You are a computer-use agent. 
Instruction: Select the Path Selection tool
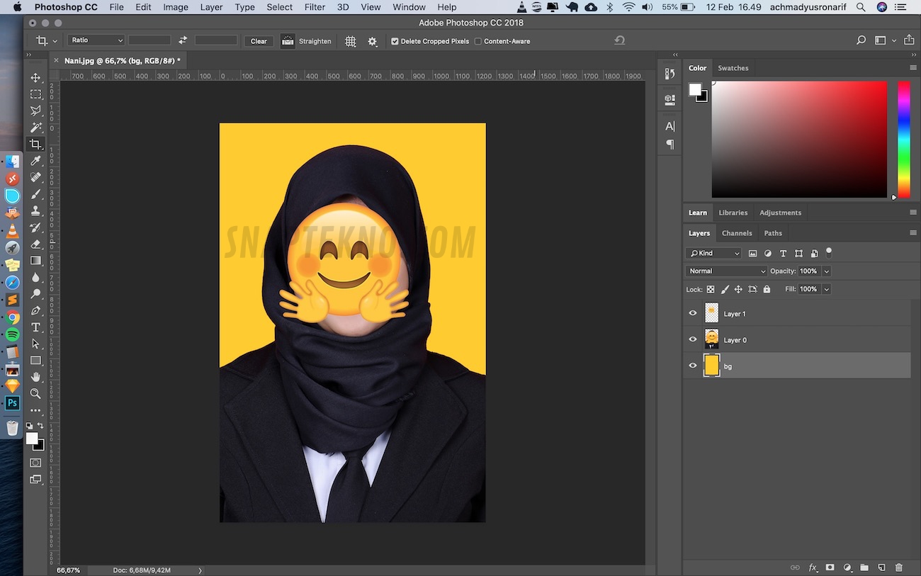(35, 344)
